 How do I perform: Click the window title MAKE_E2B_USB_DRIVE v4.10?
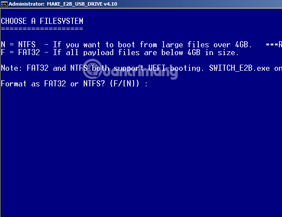(x=82, y=4)
